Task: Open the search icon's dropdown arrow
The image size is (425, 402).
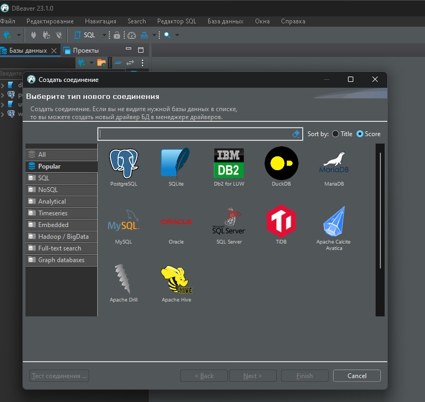Action: [x=177, y=35]
